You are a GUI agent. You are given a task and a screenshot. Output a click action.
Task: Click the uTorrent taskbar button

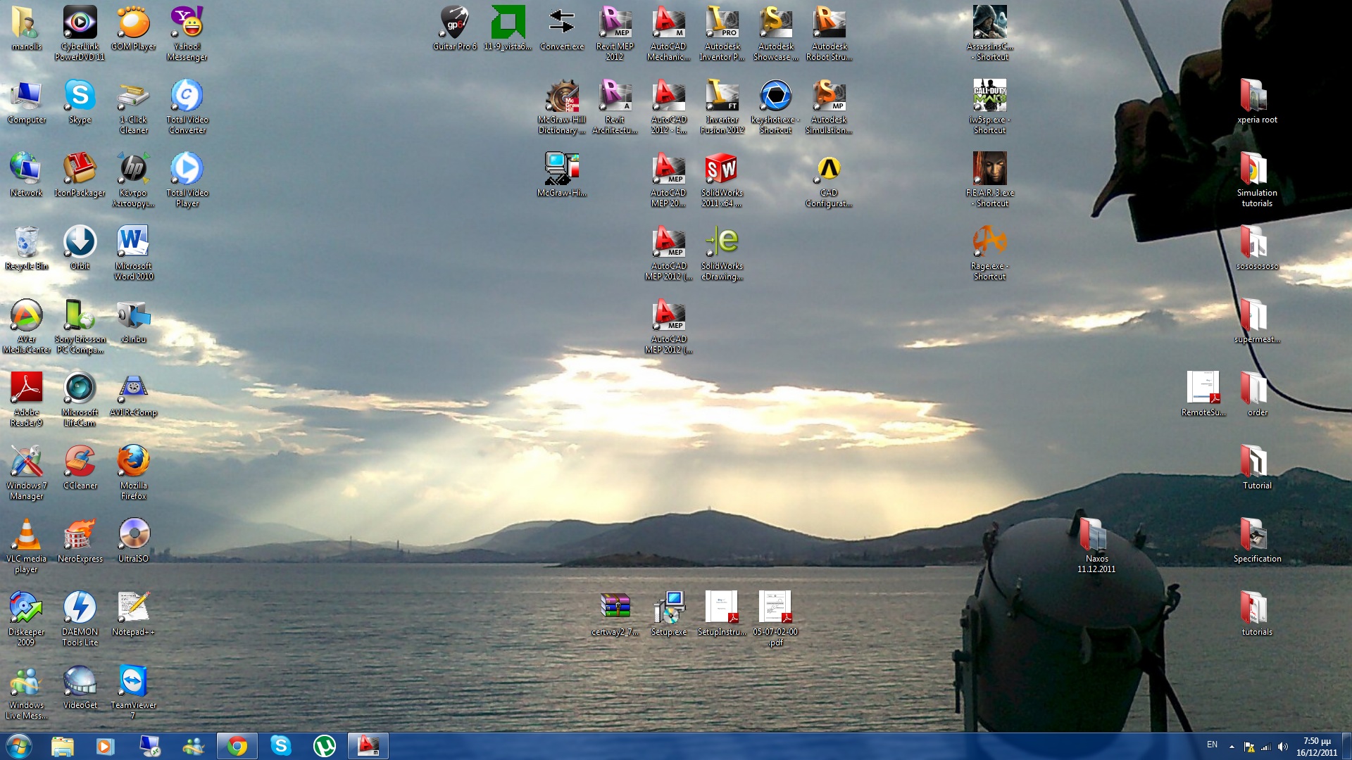point(324,746)
